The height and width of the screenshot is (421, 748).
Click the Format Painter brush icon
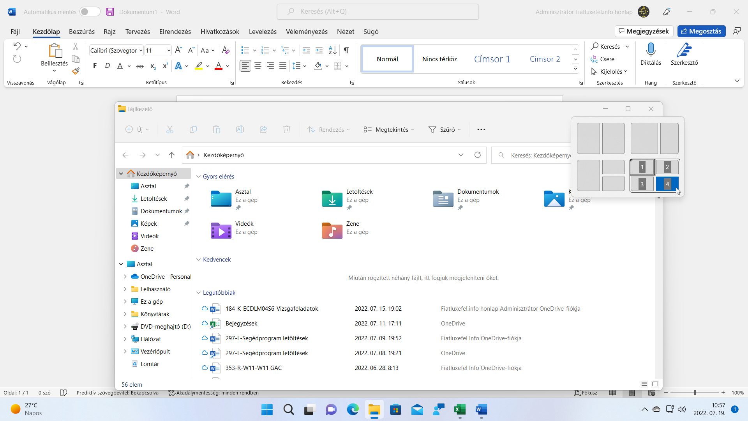[x=76, y=71]
